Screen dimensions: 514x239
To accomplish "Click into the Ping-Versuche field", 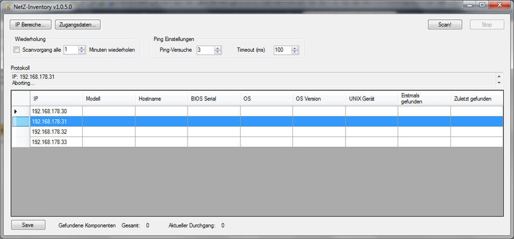I will pos(206,50).
